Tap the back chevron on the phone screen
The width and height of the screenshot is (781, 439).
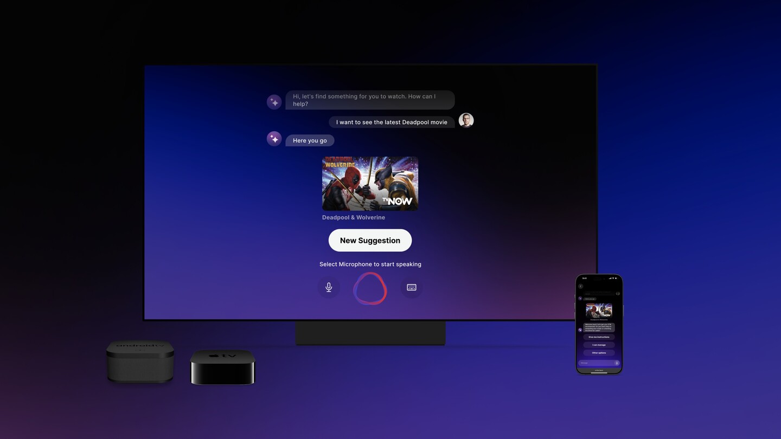tap(580, 286)
